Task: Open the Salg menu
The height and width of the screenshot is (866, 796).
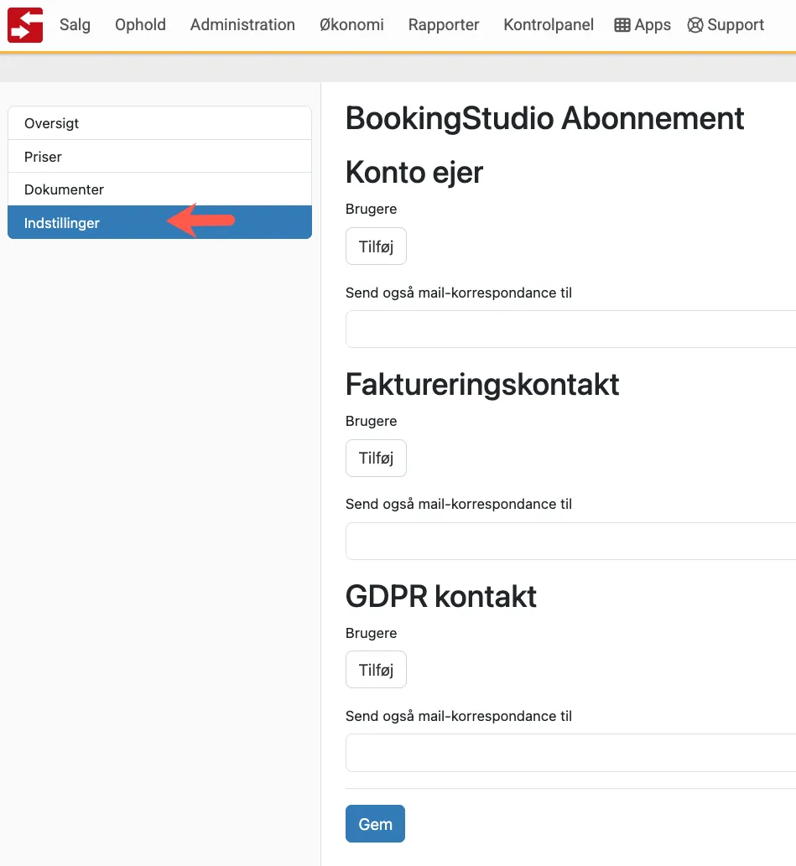Action: (75, 24)
